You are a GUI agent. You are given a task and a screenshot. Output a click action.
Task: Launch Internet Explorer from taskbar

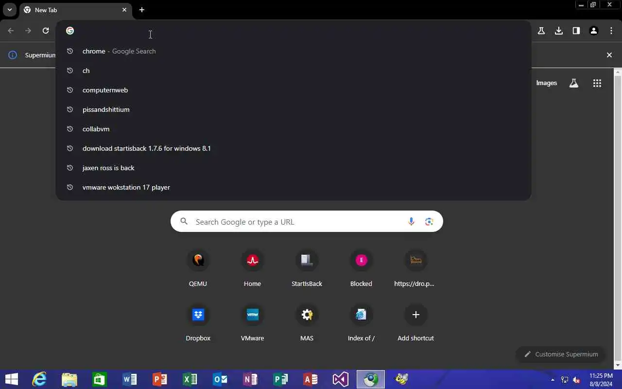point(39,379)
